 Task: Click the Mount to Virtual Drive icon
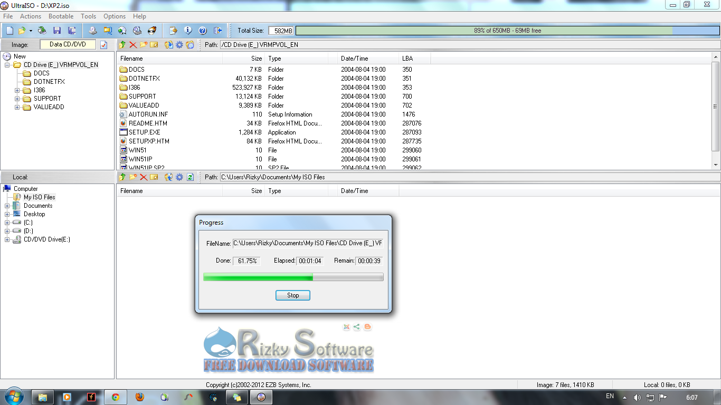point(137,31)
